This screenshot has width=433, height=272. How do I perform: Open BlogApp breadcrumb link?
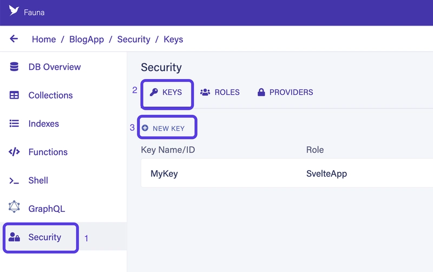point(87,39)
